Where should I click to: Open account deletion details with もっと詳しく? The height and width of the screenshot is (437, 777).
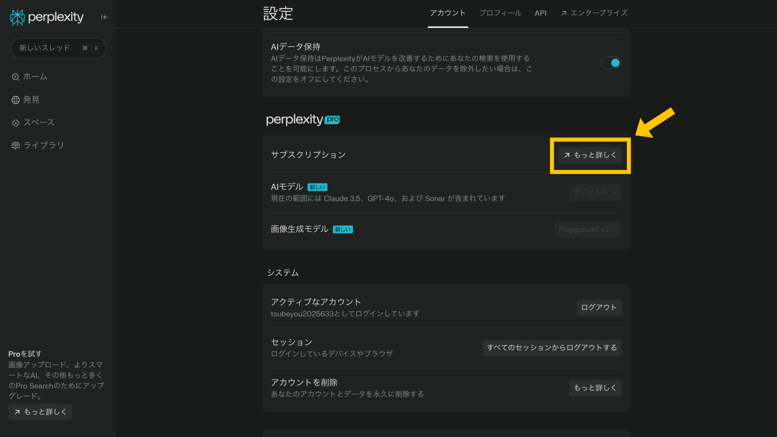(x=595, y=388)
